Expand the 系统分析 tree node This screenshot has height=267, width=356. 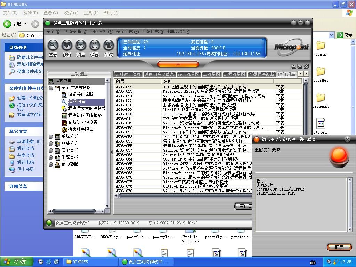[x=51, y=137]
